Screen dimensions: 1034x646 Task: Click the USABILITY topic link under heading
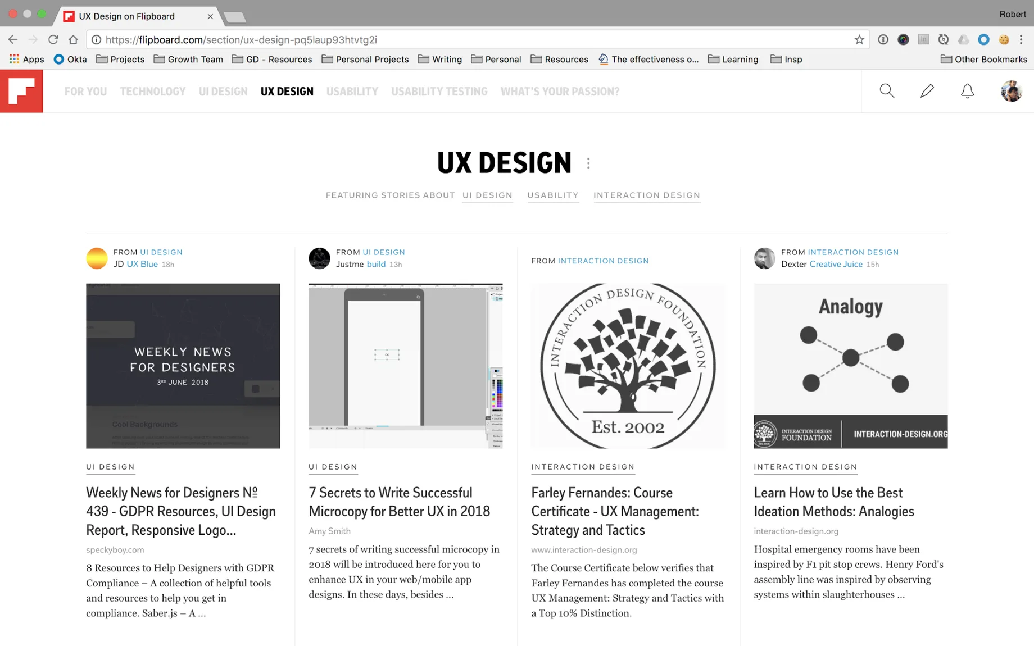pos(553,195)
